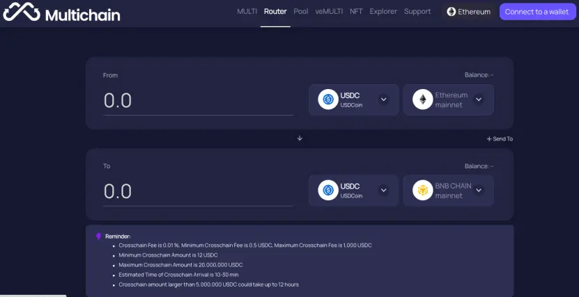
Task: Click the 'could take up to 12 hours' line
Action: coord(208,284)
